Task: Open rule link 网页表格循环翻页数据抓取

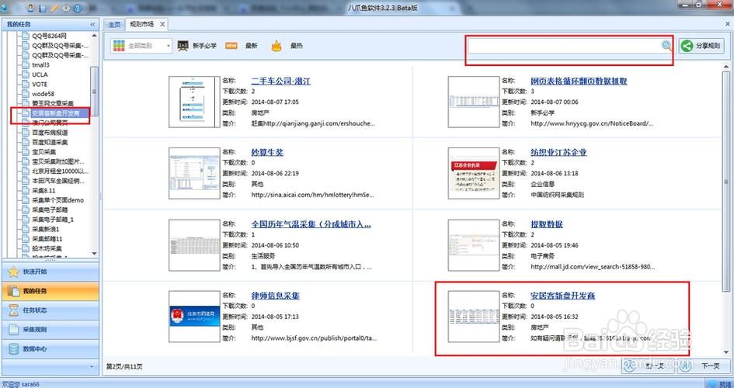Action: pos(579,81)
